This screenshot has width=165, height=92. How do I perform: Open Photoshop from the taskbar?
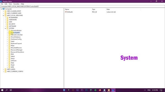86,90
